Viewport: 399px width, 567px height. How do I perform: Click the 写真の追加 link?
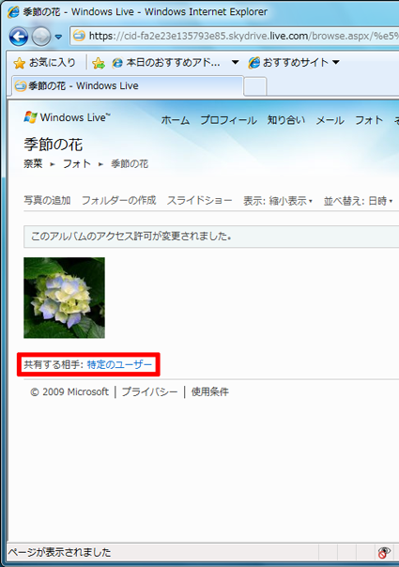click(47, 200)
